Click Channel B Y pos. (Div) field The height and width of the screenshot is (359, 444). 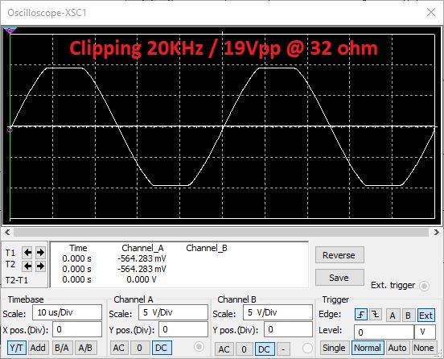288,329
